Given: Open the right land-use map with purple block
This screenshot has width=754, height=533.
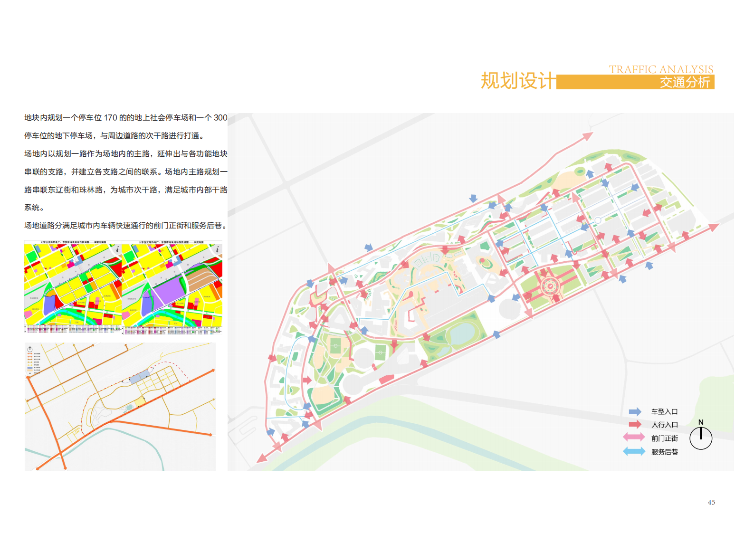Looking at the screenshot, I should (172, 287).
